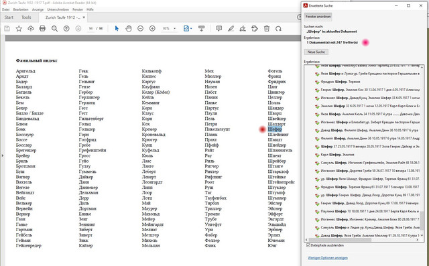Bookmark the file with the star icon

19,28
